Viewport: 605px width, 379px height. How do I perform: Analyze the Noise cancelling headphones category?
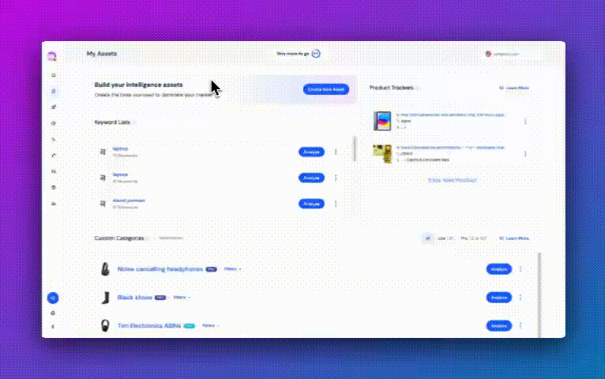point(499,268)
